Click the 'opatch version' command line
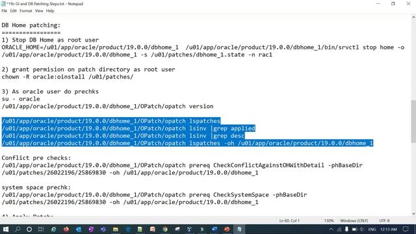This screenshot has height=234, width=416. (107, 107)
